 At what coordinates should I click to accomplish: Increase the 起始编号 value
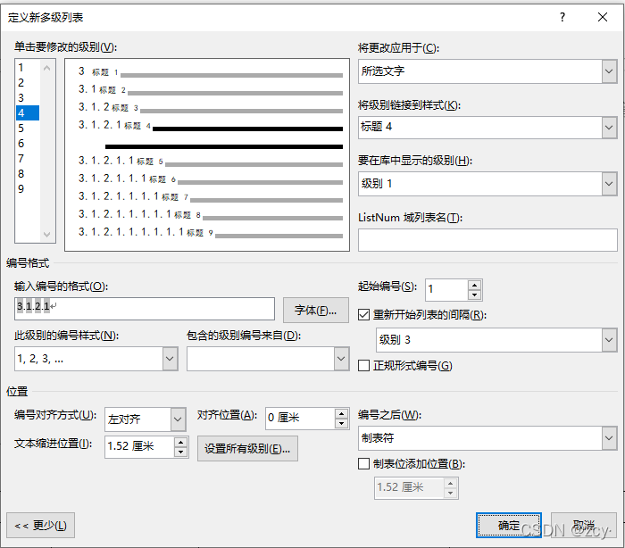[x=474, y=285]
